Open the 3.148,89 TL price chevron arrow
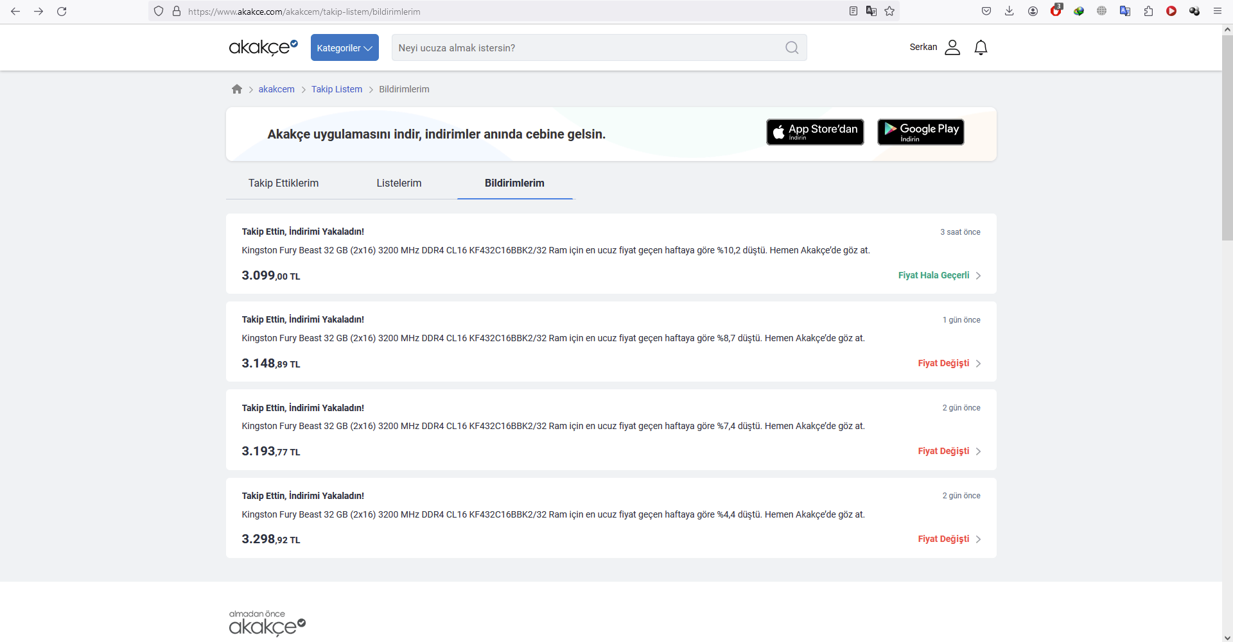Image resolution: width=1233 pixels, height=642 pixels. pyautogui.click(x=978, y=364)
